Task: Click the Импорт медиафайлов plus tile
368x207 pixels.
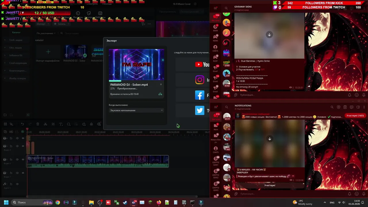Action: point(48,52)
